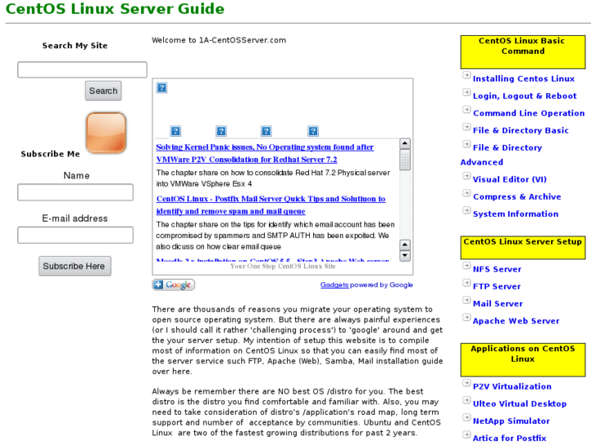Click the Subscribe Here button
Viewport: 596px width, 446px height.
tap(75, 266)
